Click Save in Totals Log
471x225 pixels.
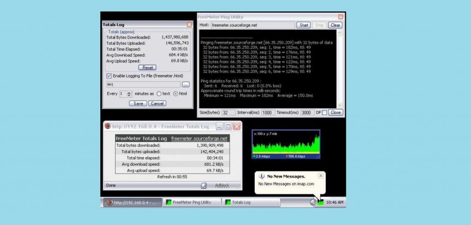138,103
